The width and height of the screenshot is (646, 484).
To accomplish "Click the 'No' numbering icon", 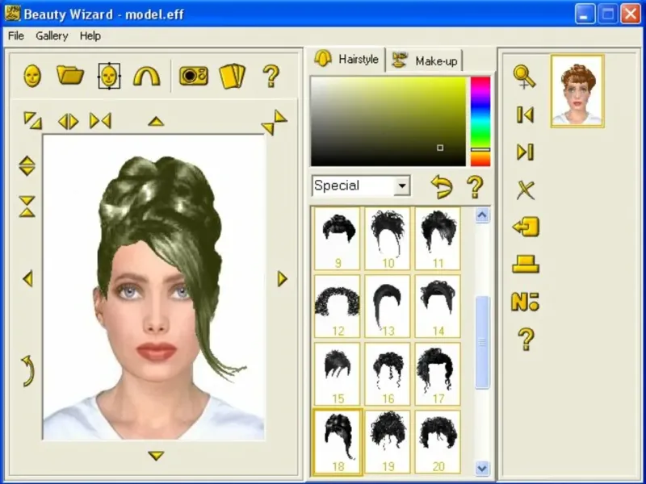I will [x=526, y=302].
